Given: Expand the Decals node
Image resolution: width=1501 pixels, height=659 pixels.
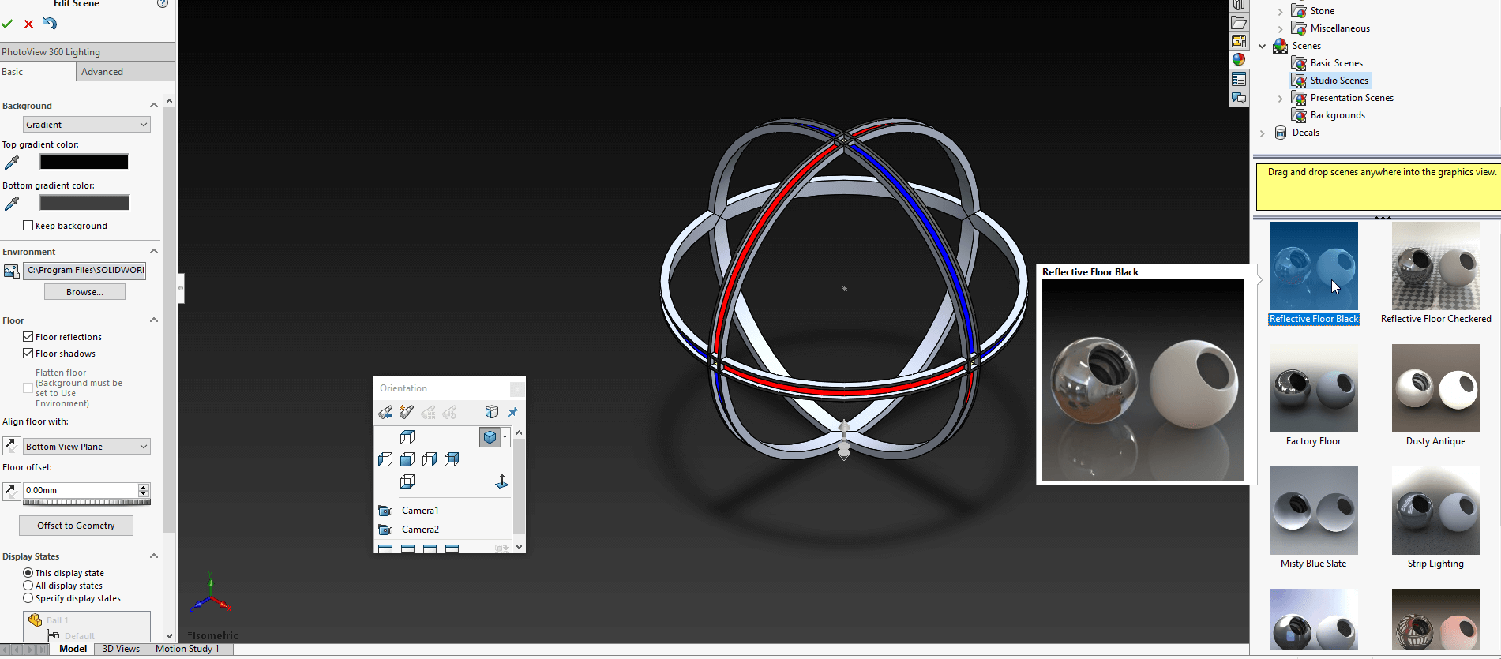Looking at the screenshot, I should click(x=1263, y=133).
